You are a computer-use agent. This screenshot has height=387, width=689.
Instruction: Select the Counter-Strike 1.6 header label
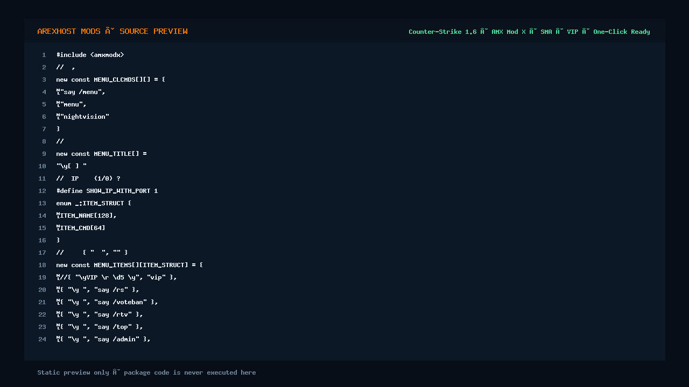[442, 32]
